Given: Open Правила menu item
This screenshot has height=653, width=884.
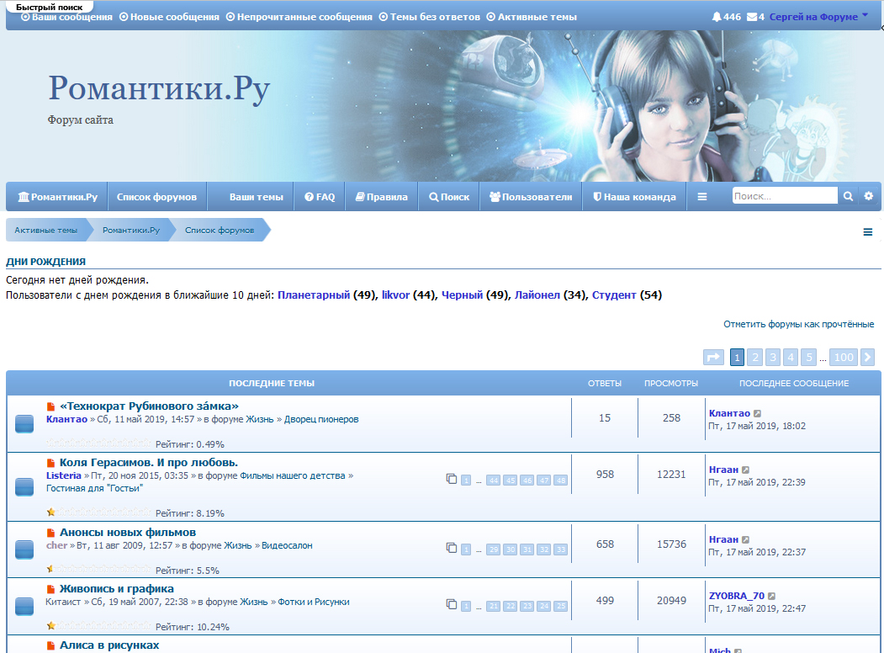Looking at the screenshot, I should (x=381, y=197).
